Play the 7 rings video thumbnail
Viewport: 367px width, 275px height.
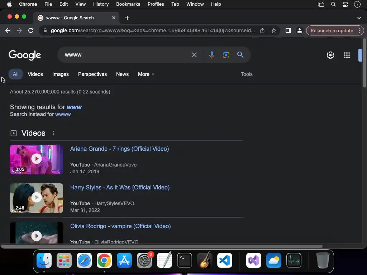tap(37, 159)
